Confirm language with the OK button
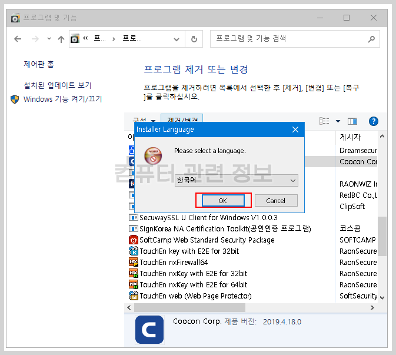Viewport: 396px width, 355px height. pyautogui.click(x=223, y=201)
